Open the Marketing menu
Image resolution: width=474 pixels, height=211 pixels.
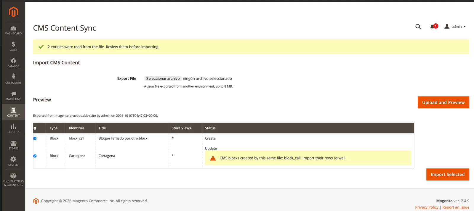point(13,96)
